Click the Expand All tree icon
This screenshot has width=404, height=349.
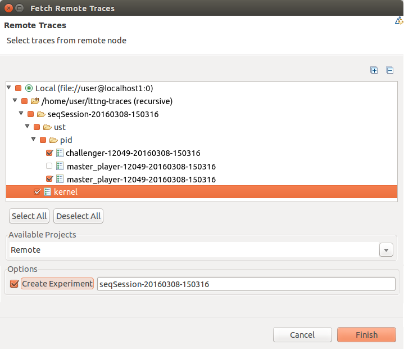point(374,70)
